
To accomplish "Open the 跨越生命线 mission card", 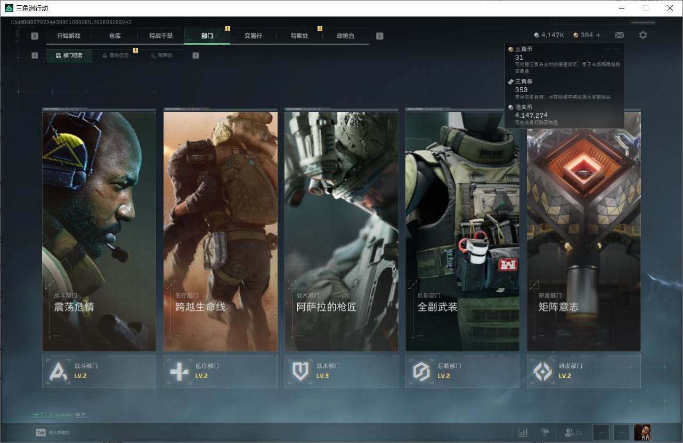I will (x=221, y=230).
